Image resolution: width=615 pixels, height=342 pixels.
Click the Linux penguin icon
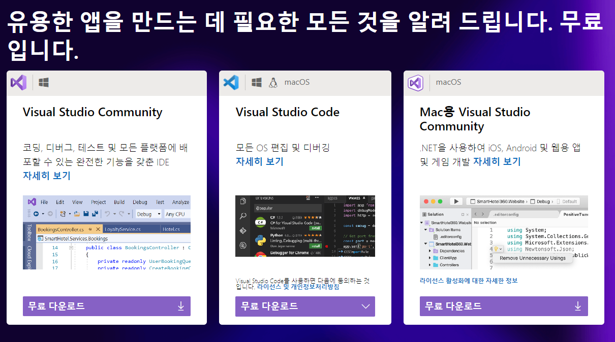pos(273,82)
